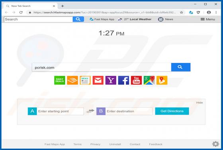Open the purple Yahoo shortcut tile

111,80
